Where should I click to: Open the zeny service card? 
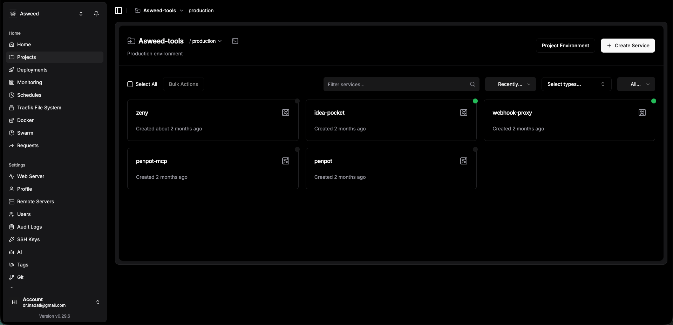[213, 120]
